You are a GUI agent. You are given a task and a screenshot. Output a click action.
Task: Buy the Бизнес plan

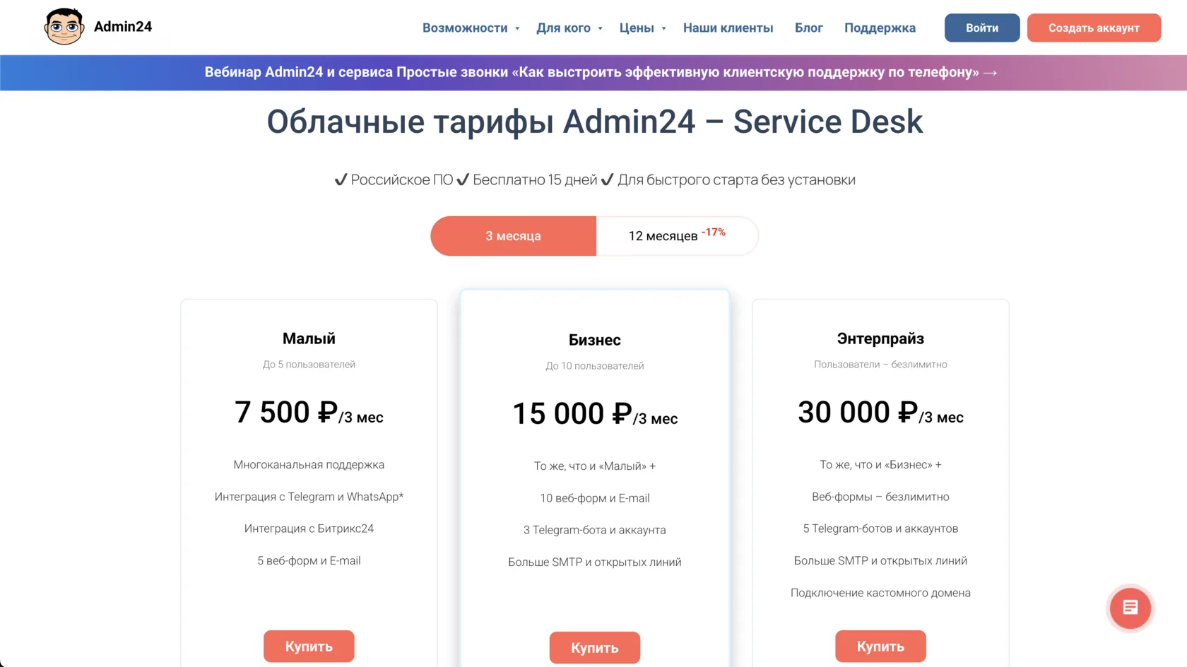click(x=595, y=648)
